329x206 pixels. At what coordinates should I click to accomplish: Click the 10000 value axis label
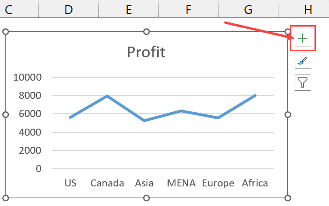click(28, 77)
